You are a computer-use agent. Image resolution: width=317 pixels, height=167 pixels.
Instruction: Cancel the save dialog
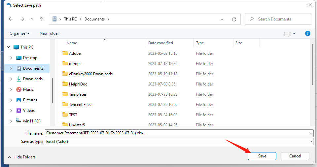coord(295,156)
